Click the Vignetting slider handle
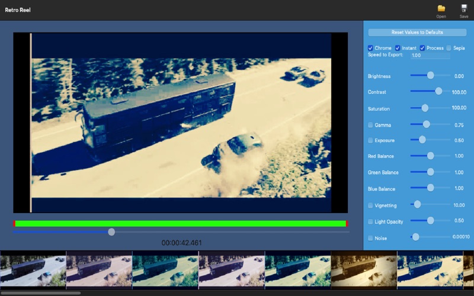This screenshot has width=474, height=296. (x=417, y=204)
